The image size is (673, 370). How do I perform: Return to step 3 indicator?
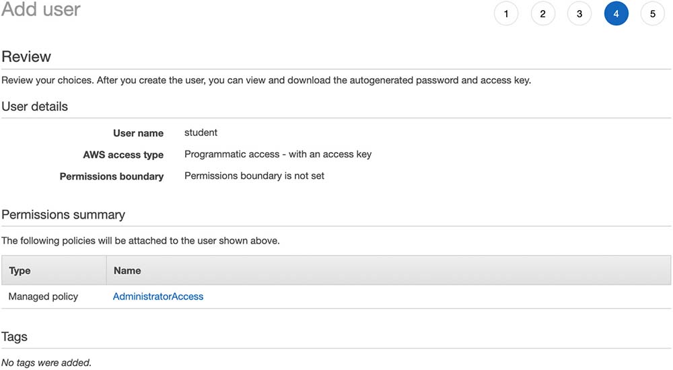tap(579, 13)
